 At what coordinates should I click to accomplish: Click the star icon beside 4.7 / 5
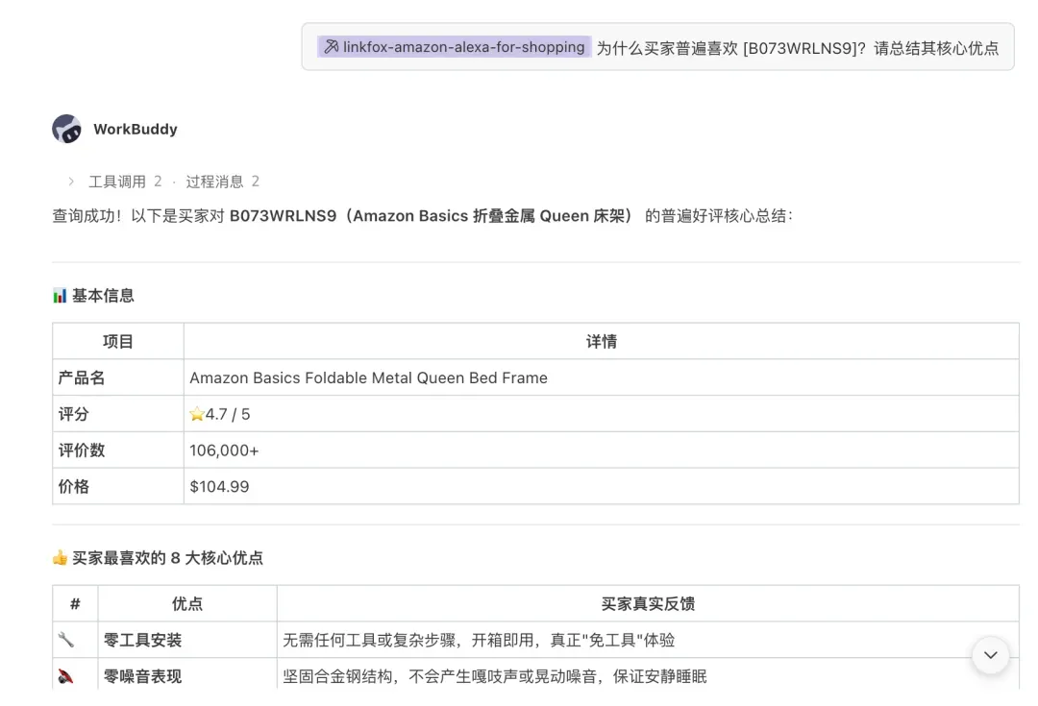click(197, 414)
